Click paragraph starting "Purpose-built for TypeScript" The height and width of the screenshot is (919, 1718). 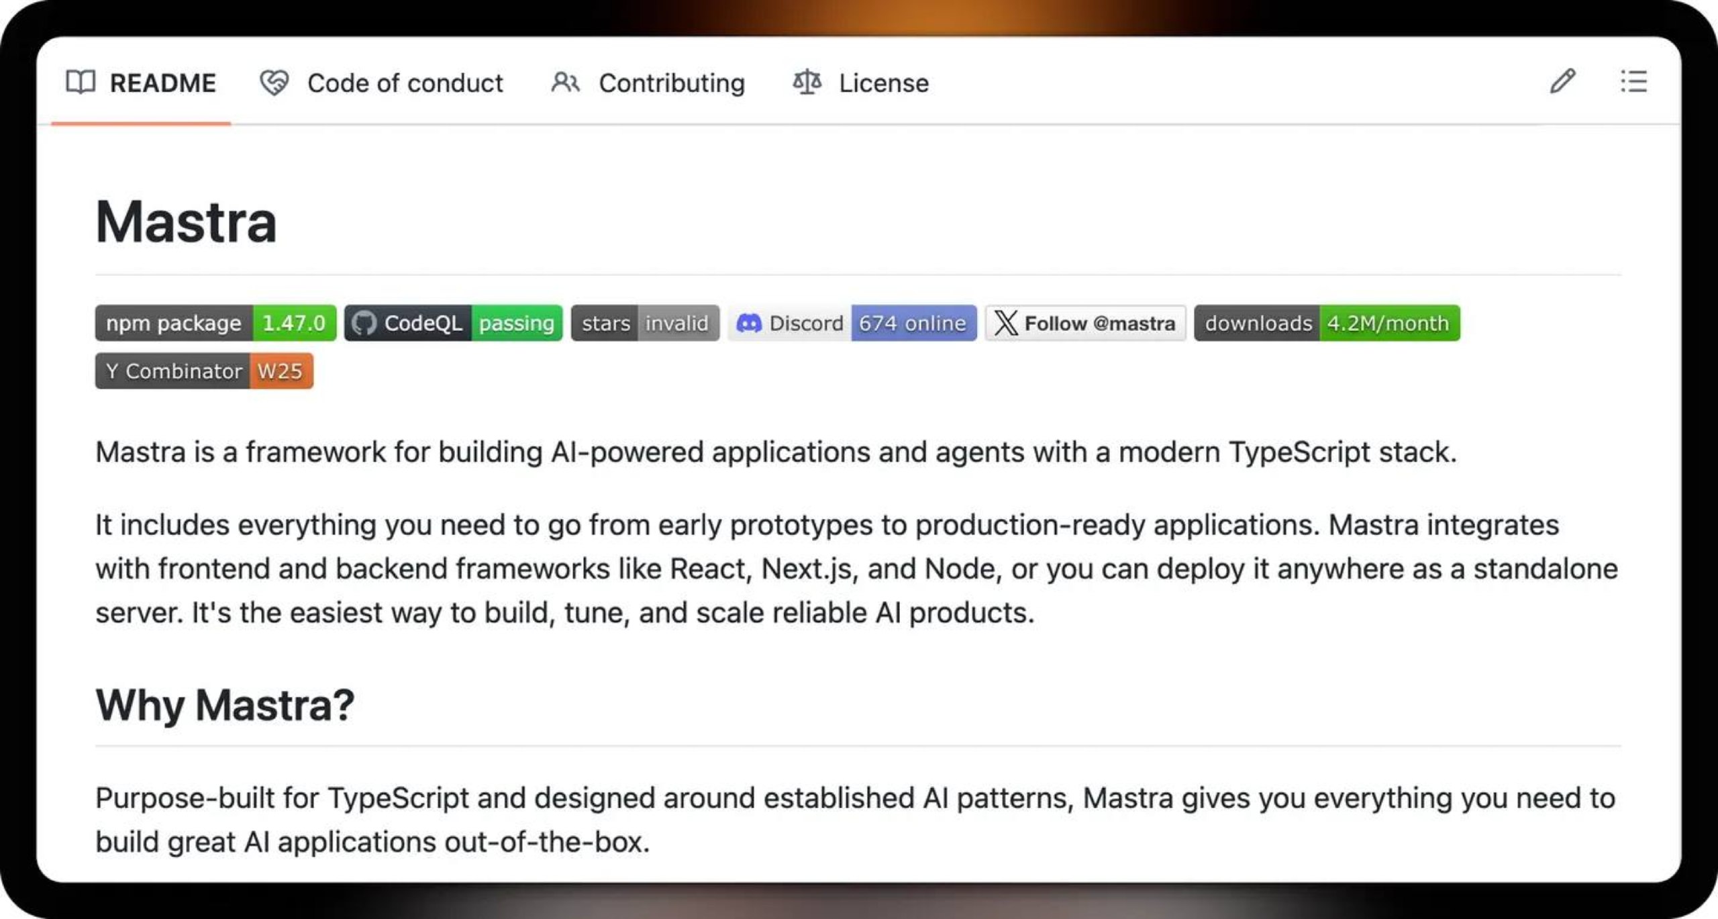coord(856,820)
